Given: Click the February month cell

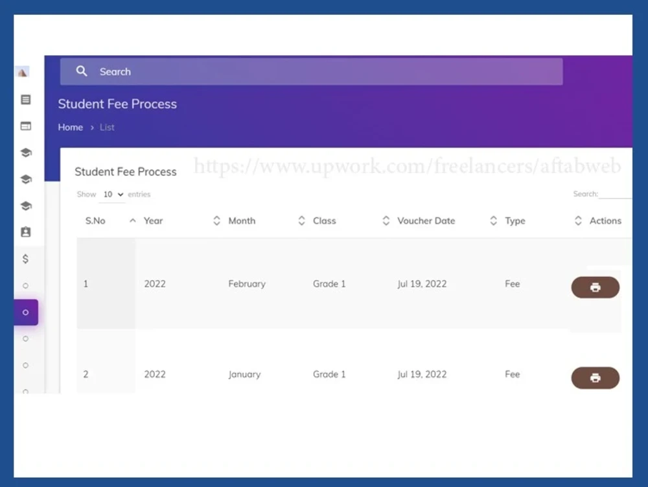Looking at the screenshot, I should tap(247, 283).
